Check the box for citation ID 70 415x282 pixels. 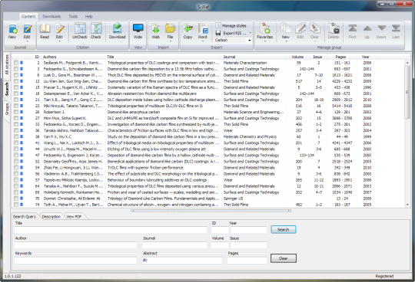pos(16,198)
